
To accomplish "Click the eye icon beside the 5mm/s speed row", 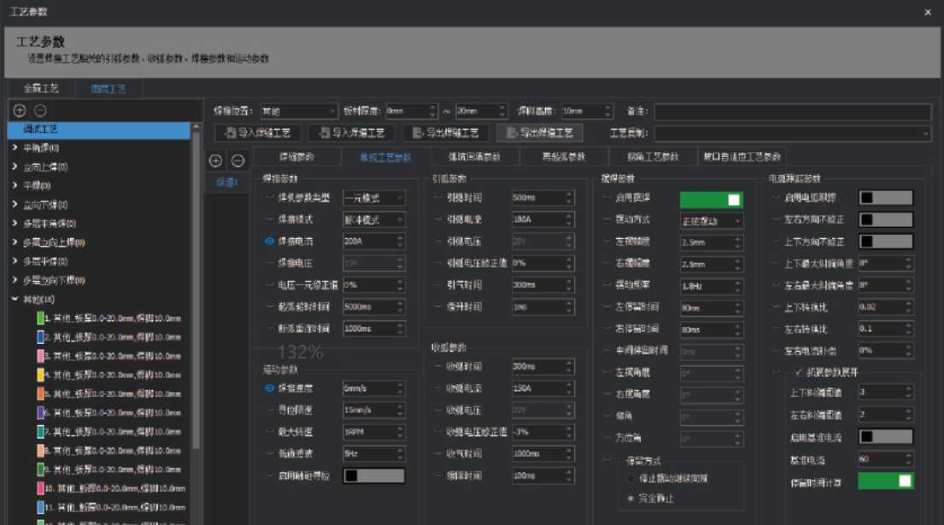I will [x=270, y=388].
